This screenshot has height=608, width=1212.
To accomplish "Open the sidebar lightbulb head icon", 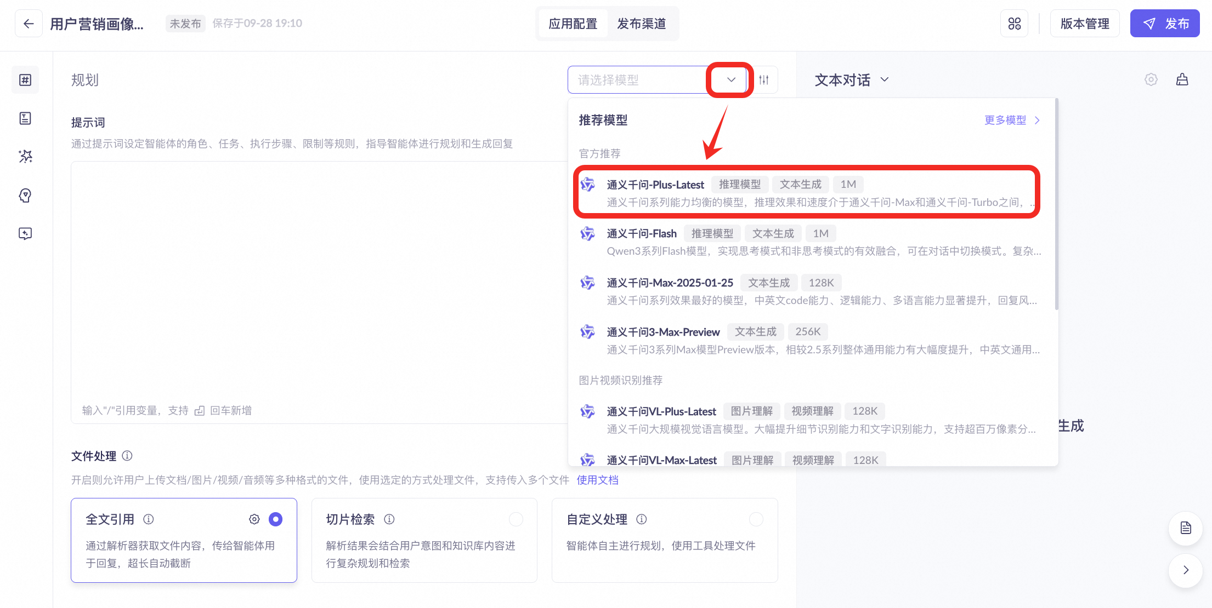I will pyautogui.click(x=25, y=195).
